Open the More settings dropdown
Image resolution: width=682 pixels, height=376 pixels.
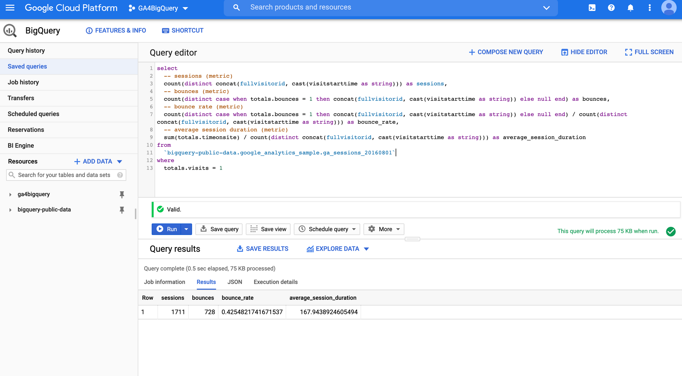point(384,229)
